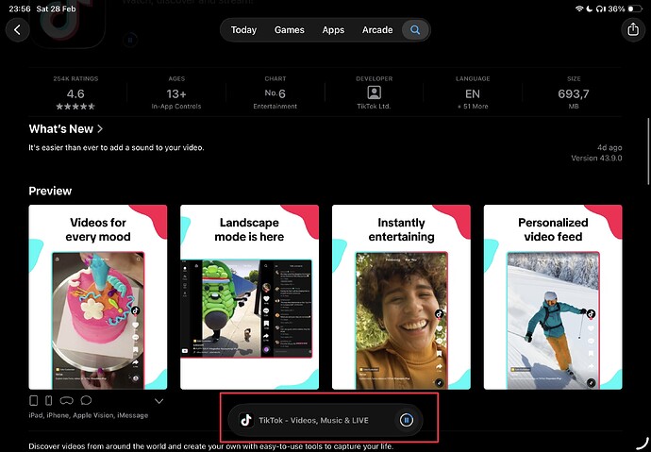
Task: Open the No.6 Entertainment chart
Action: point(275,94)
